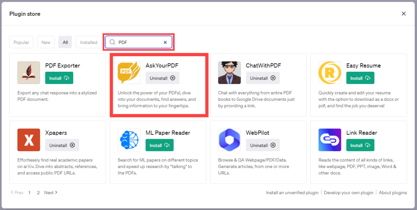
Task: Open Install an unverified plugin link
Action: [x=292, y=192]
